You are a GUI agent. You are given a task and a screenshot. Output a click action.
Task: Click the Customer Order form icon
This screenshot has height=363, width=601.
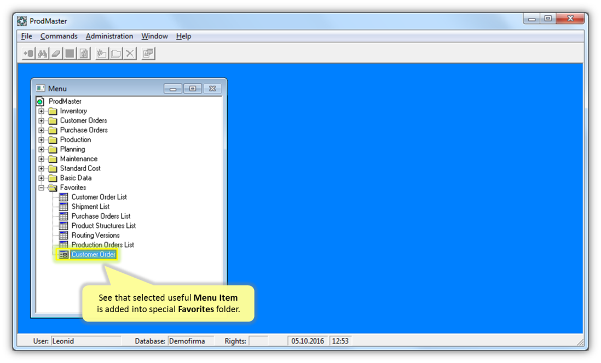pyautogui.click(x=63, y=255)
